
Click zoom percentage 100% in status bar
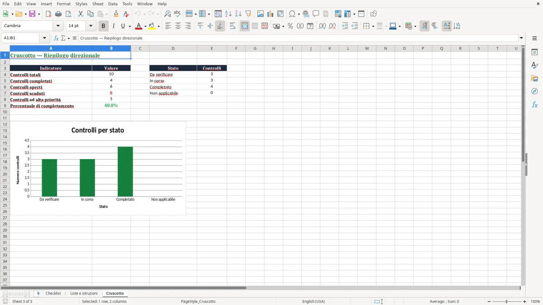pos(535,301)
